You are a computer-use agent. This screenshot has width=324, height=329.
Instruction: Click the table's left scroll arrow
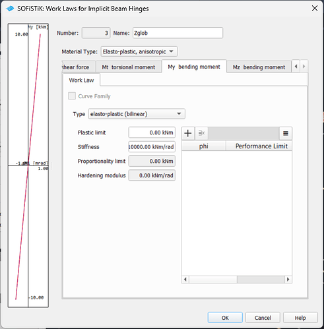click(185, 280)
